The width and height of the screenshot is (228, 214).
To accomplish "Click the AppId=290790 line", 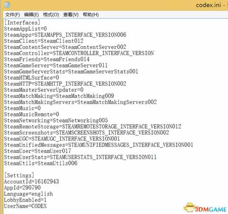I will tap(22, 188).
